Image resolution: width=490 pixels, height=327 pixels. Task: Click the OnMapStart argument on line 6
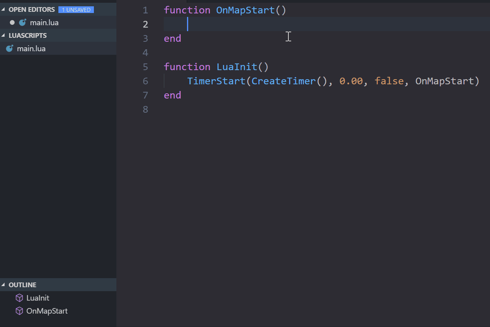point(444,81)
